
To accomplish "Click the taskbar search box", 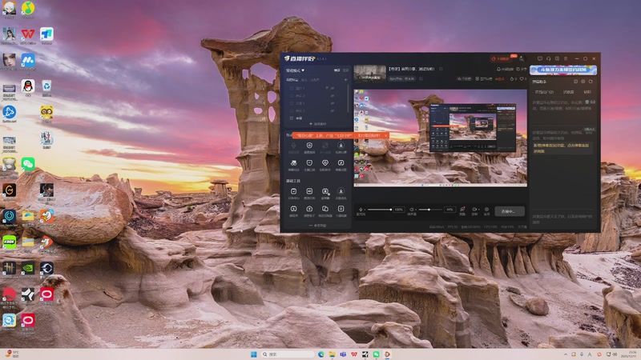I will click(288, 354).
